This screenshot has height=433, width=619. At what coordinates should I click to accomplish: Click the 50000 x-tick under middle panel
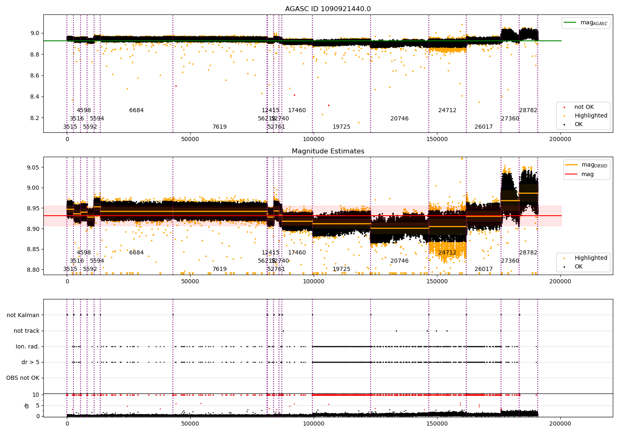coord(190,282)
